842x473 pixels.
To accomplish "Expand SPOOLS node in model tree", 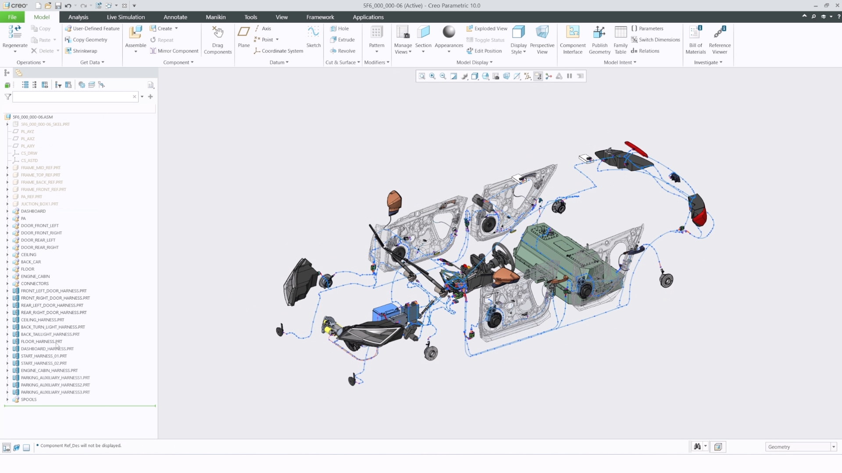I will coord(7,399).
